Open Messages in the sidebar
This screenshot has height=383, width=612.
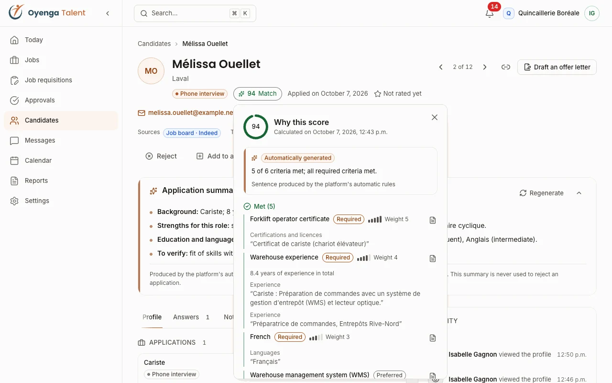(x=61, y=140)
